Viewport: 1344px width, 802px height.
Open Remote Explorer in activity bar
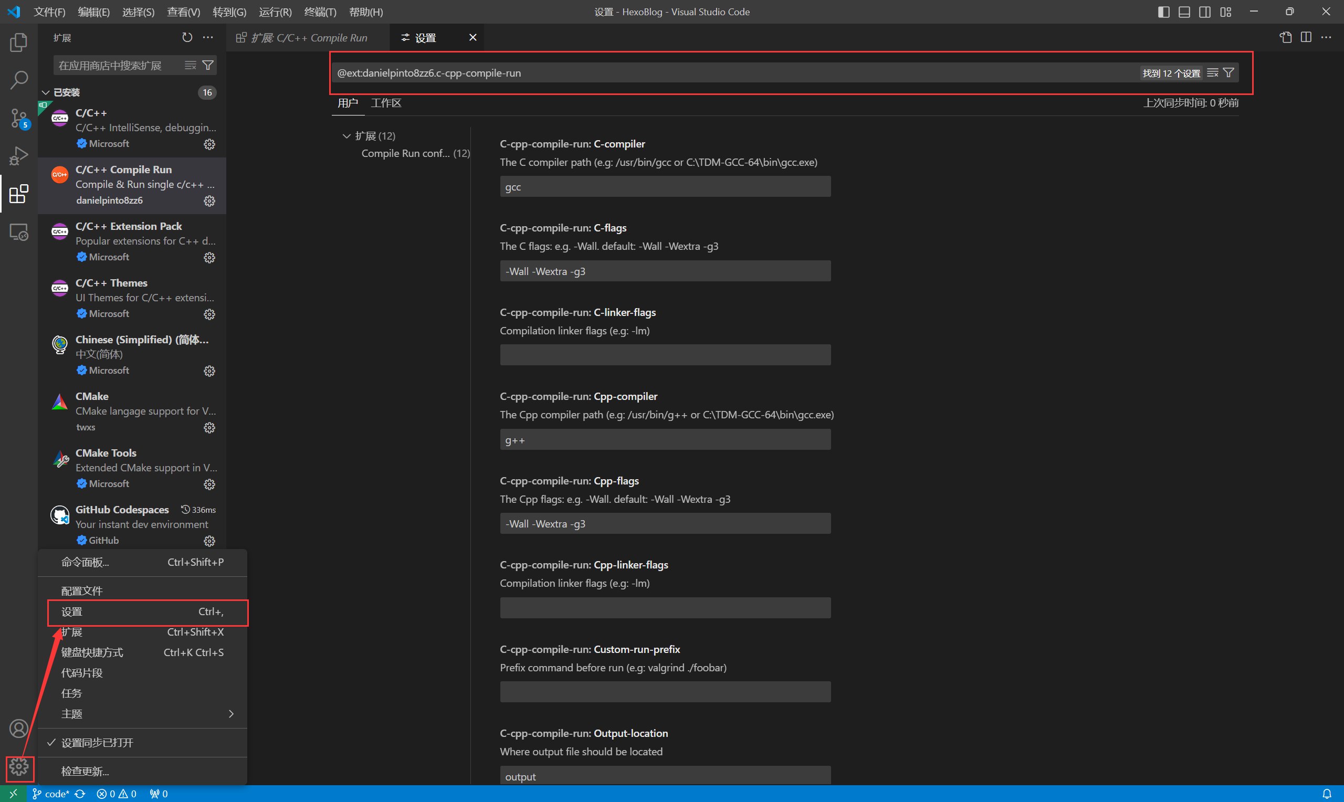tap(18, 233)
